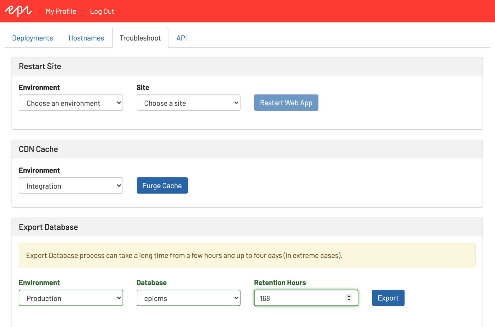Select the Troubleshoot tab
This screenshot has width=495, height=327.
[140, 38]
